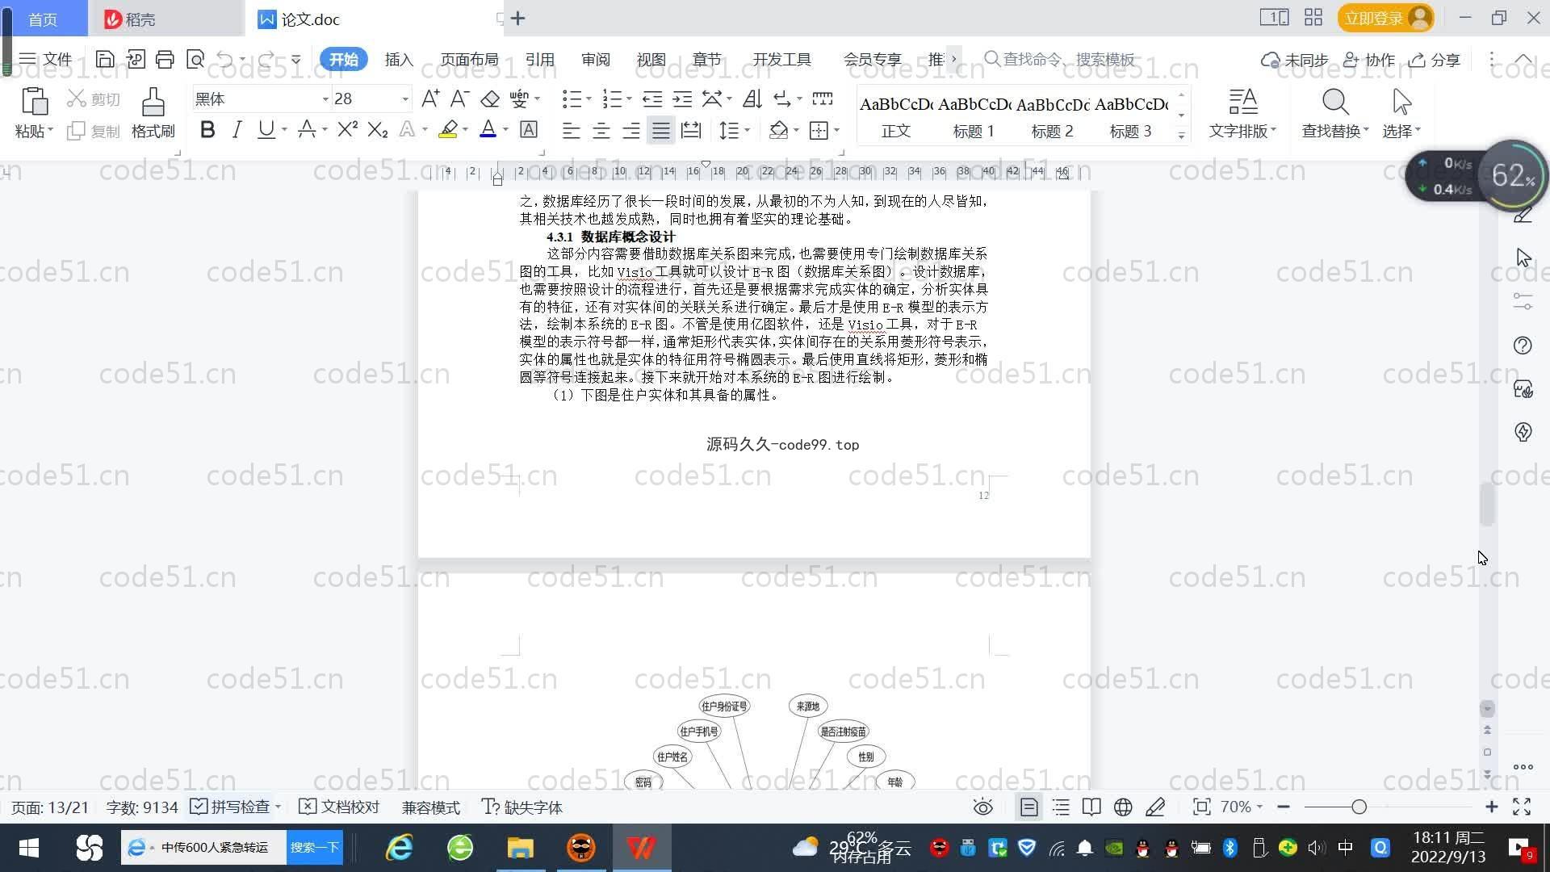
Task: Open Find and Replace magnifier
Action: (x=1335, y=103)
